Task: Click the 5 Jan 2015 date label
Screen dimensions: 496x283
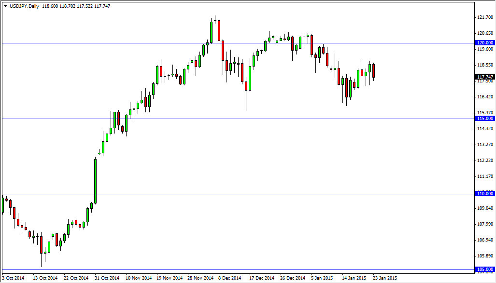Action: (x=322, y=278)
